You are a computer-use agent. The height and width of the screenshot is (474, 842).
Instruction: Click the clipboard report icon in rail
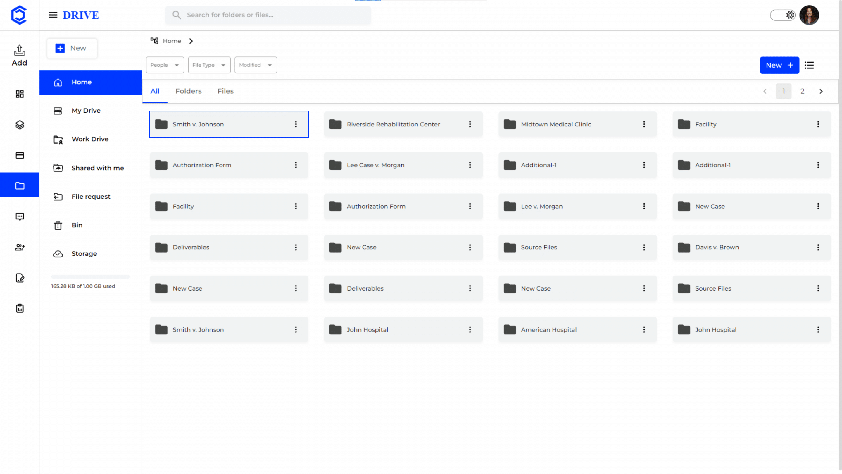click(x=20, y=308)
